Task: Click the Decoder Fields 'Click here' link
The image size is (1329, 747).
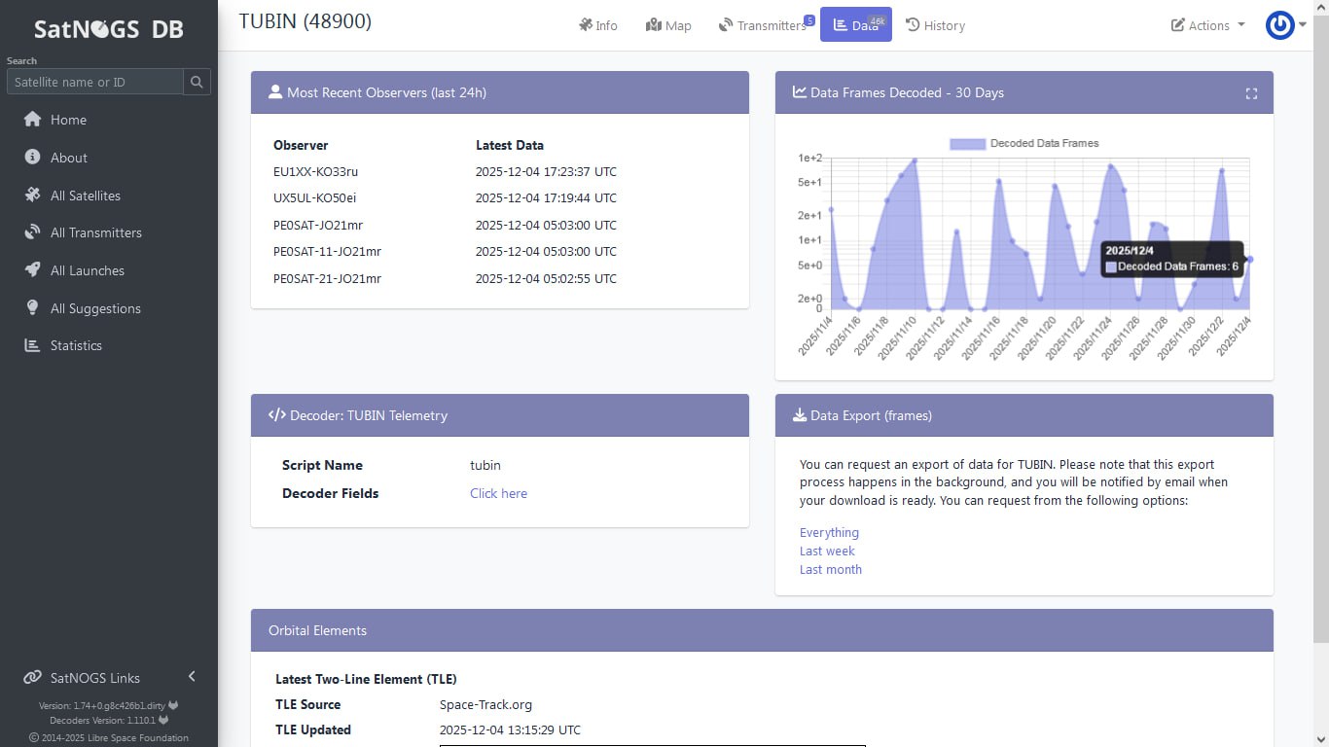Action: click(x=498, y=493)
